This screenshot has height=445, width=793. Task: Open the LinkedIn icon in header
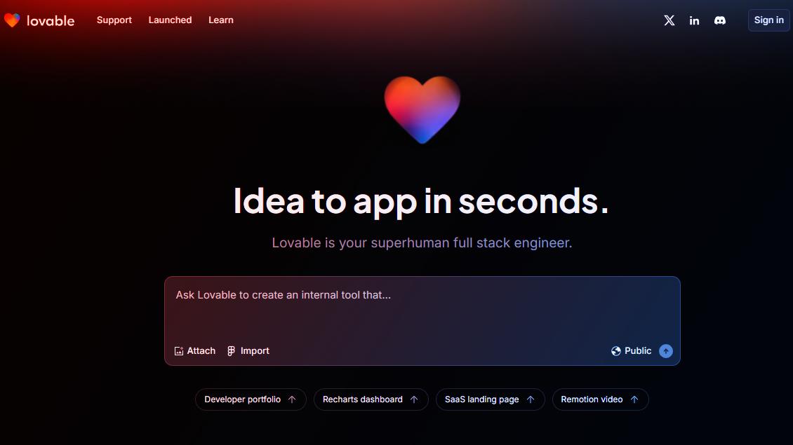(694, 20)
